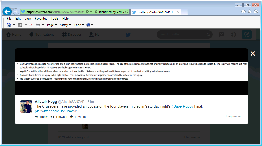Click the RSS feeds icon
262x146 pixels.
point(20,25)
